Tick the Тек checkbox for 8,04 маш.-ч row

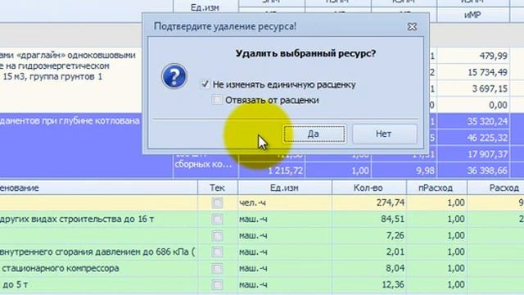click(217, 268)
